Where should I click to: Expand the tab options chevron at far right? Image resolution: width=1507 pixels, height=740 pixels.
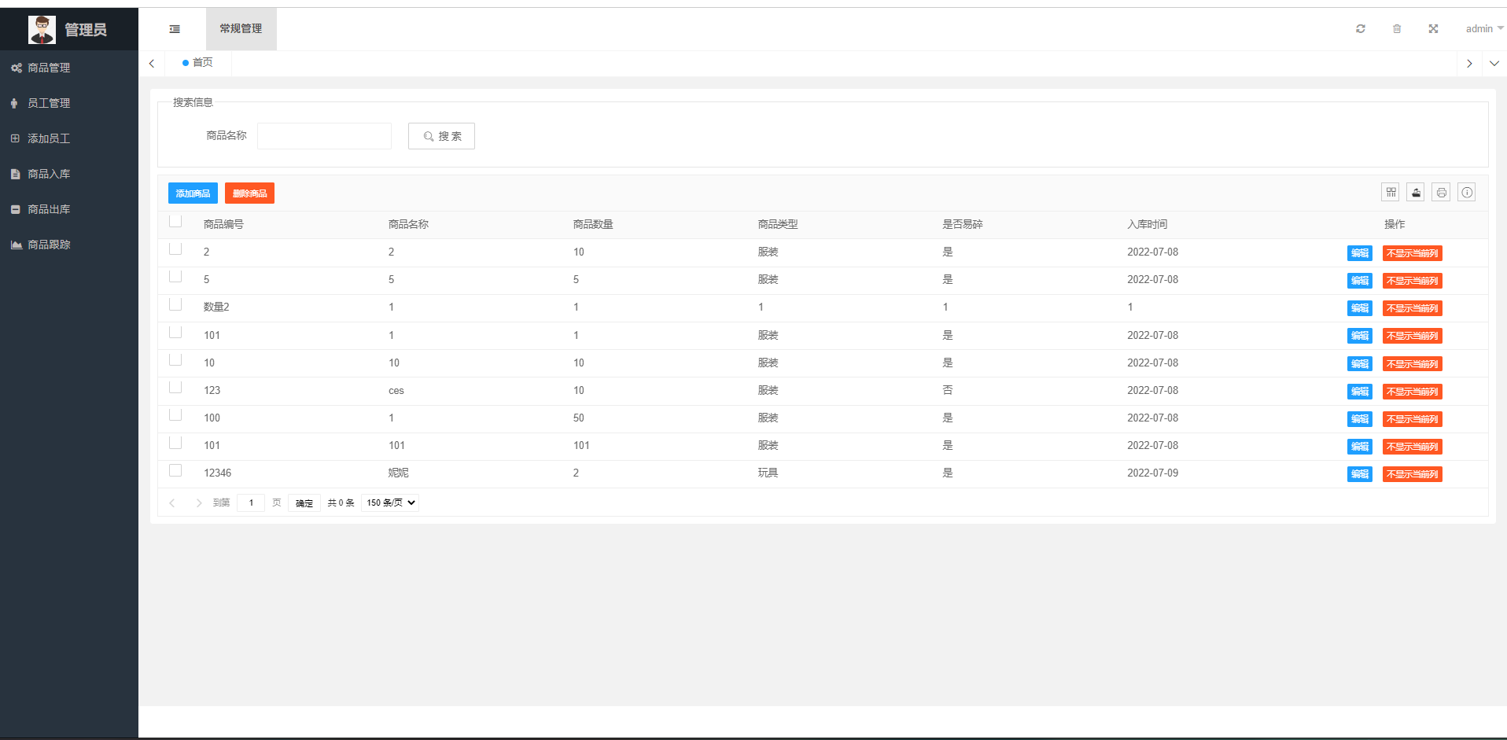click(1494, 64)
